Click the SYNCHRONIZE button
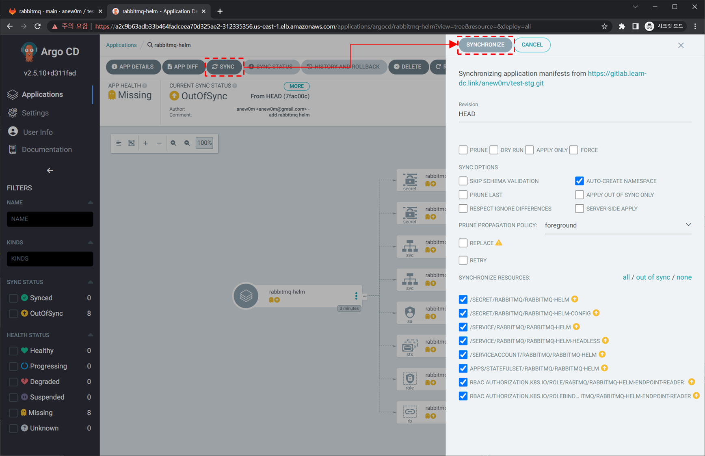Screen dimensions: 705x456 485,45
